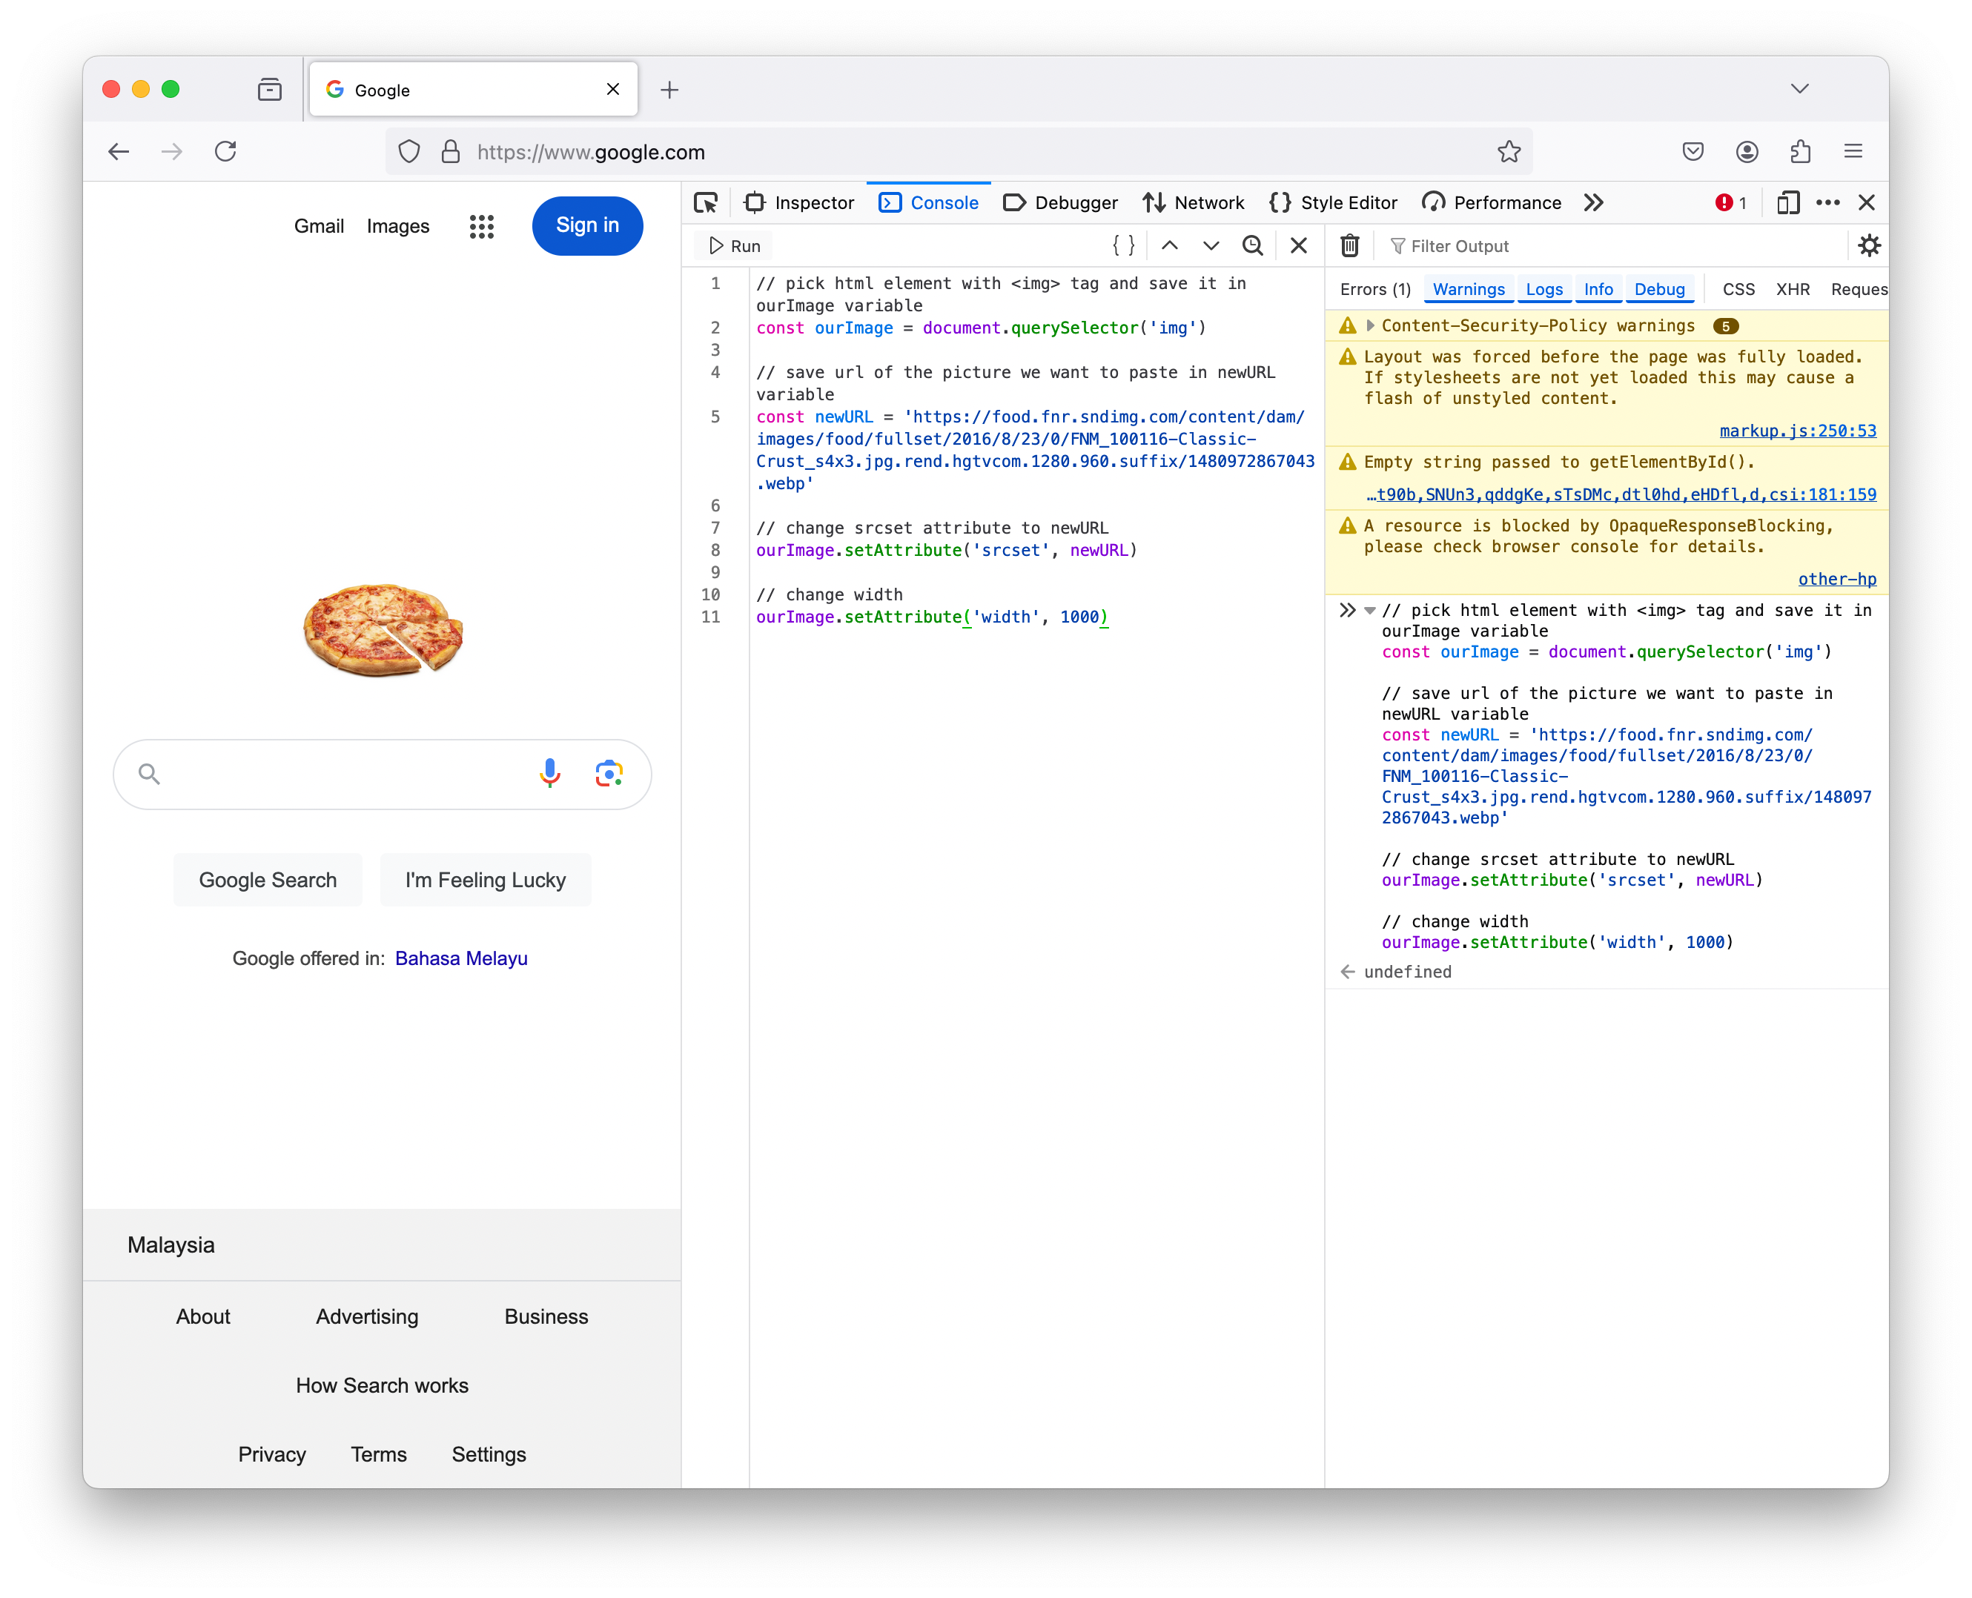1972x1598 pixels.
Task: Open the csi:181:159 source link
Action: coord(1621,494)
